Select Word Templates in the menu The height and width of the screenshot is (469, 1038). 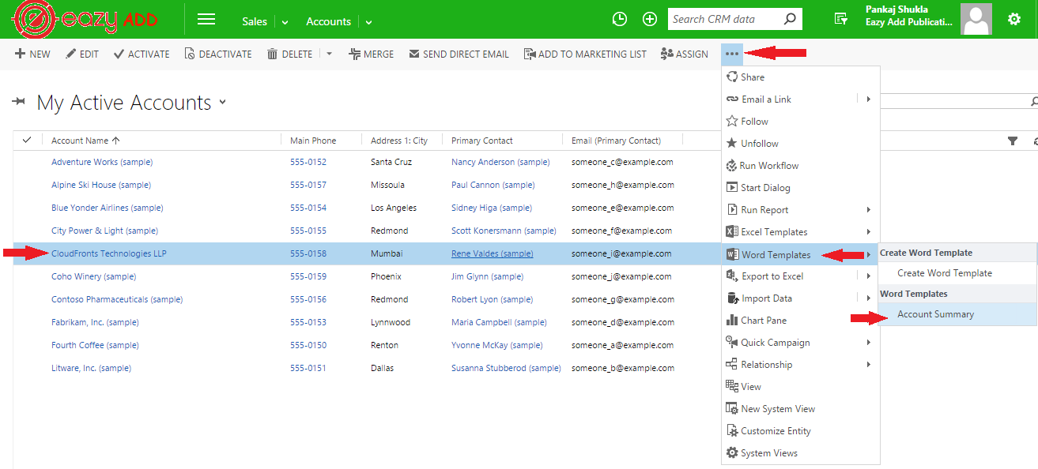click(x=800, y=254)
